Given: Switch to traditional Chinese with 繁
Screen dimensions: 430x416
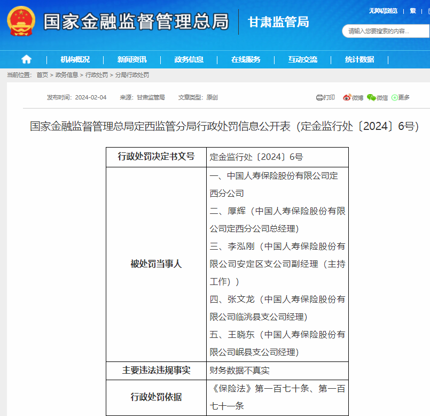Looking at the screenshot, I should point(413,11).
